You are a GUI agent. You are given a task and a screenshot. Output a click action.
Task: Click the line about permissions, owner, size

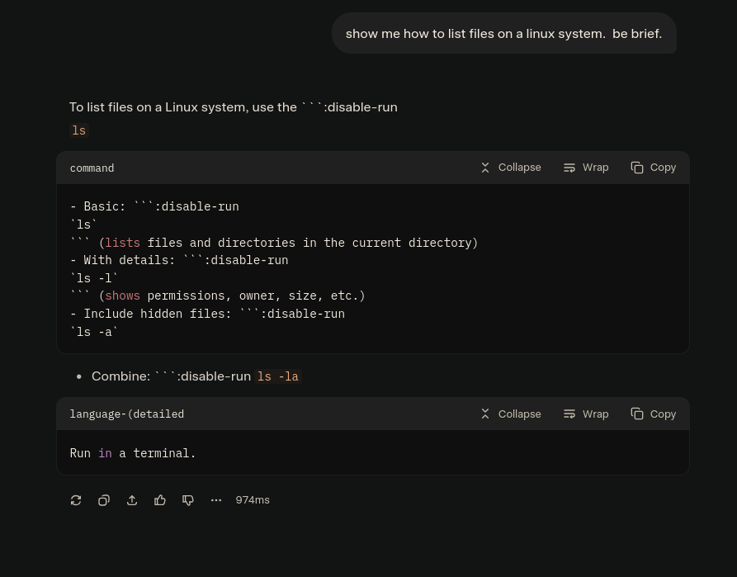(218, 296)
